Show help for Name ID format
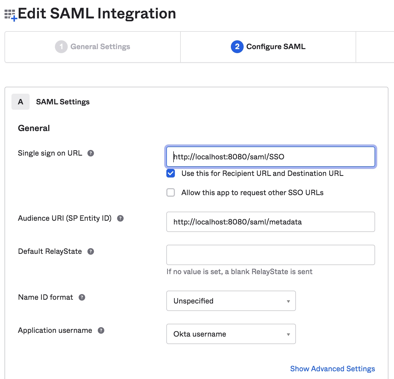Screen dimensions: 394x379 (x=82, y=297)
